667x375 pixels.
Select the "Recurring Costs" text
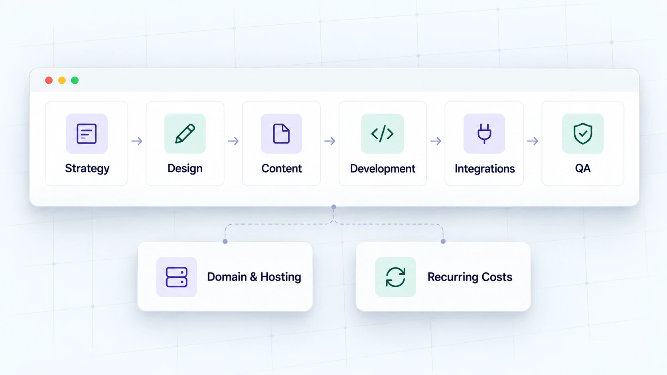coord(470,277)
